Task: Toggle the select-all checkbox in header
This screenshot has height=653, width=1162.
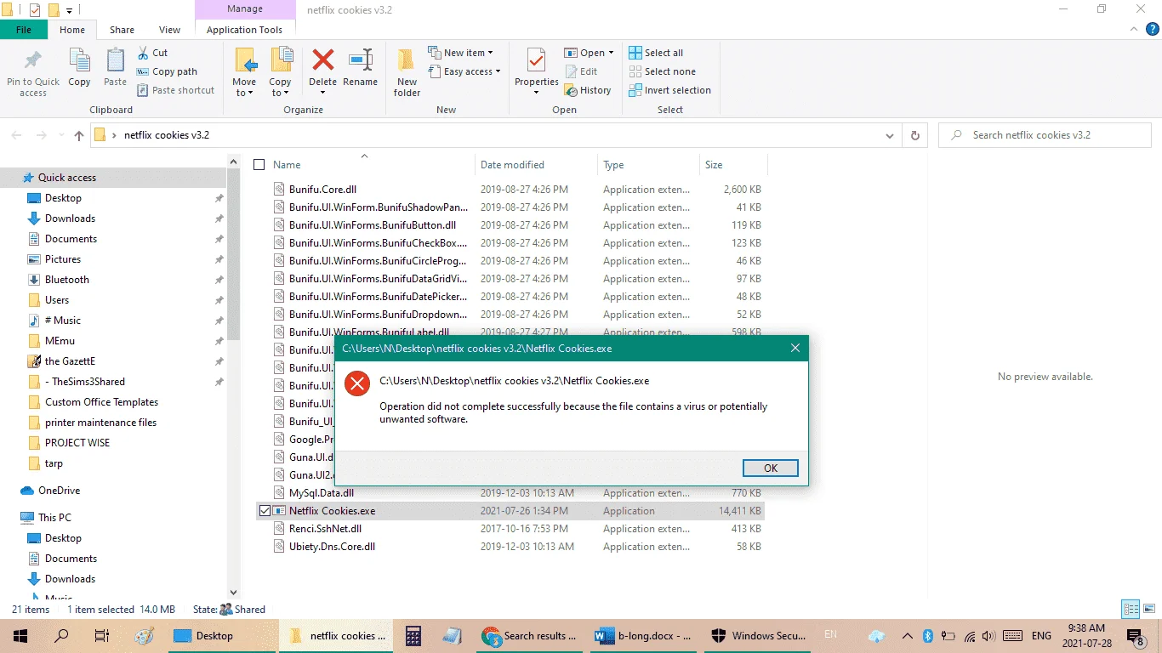Action: coord(259,165)
